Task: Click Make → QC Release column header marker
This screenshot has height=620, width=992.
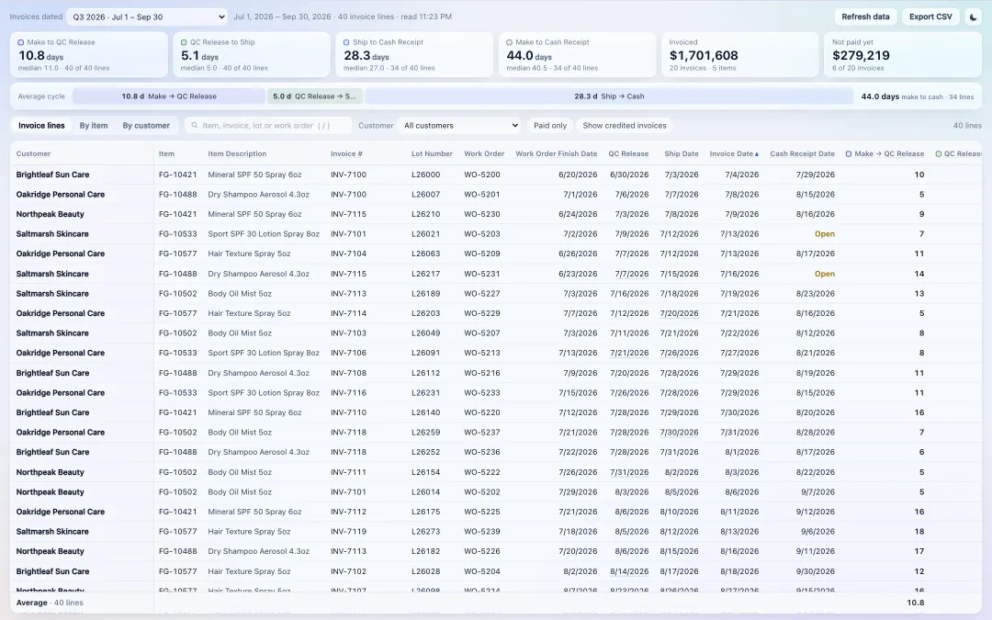Action: coord(849,153)
